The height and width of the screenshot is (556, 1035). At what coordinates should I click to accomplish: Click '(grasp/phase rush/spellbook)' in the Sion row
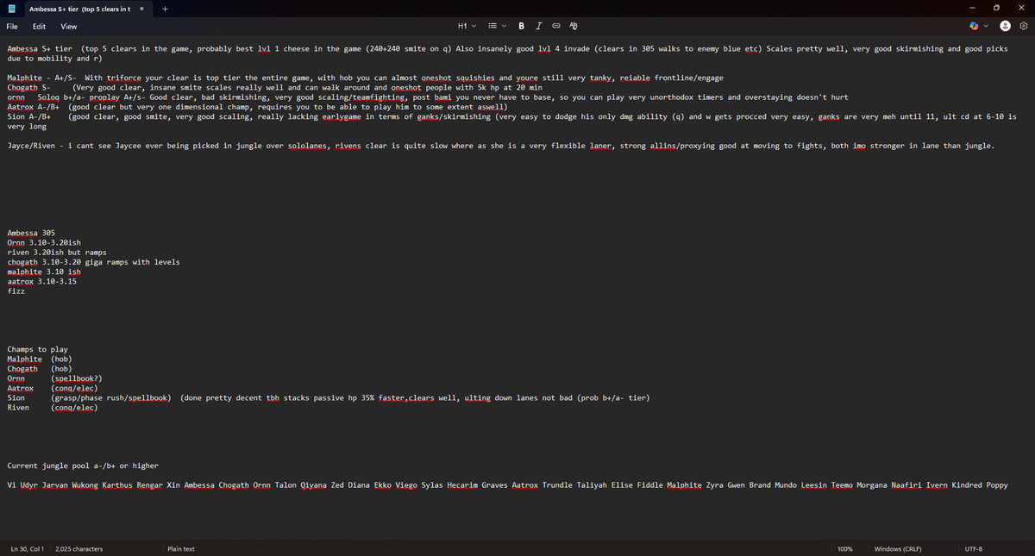[x=112, y=398]
